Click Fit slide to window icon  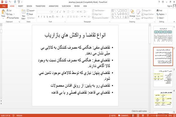click(174, 116)
